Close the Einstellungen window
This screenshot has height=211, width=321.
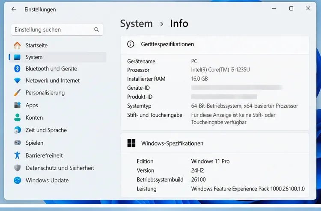coord(308,9)
